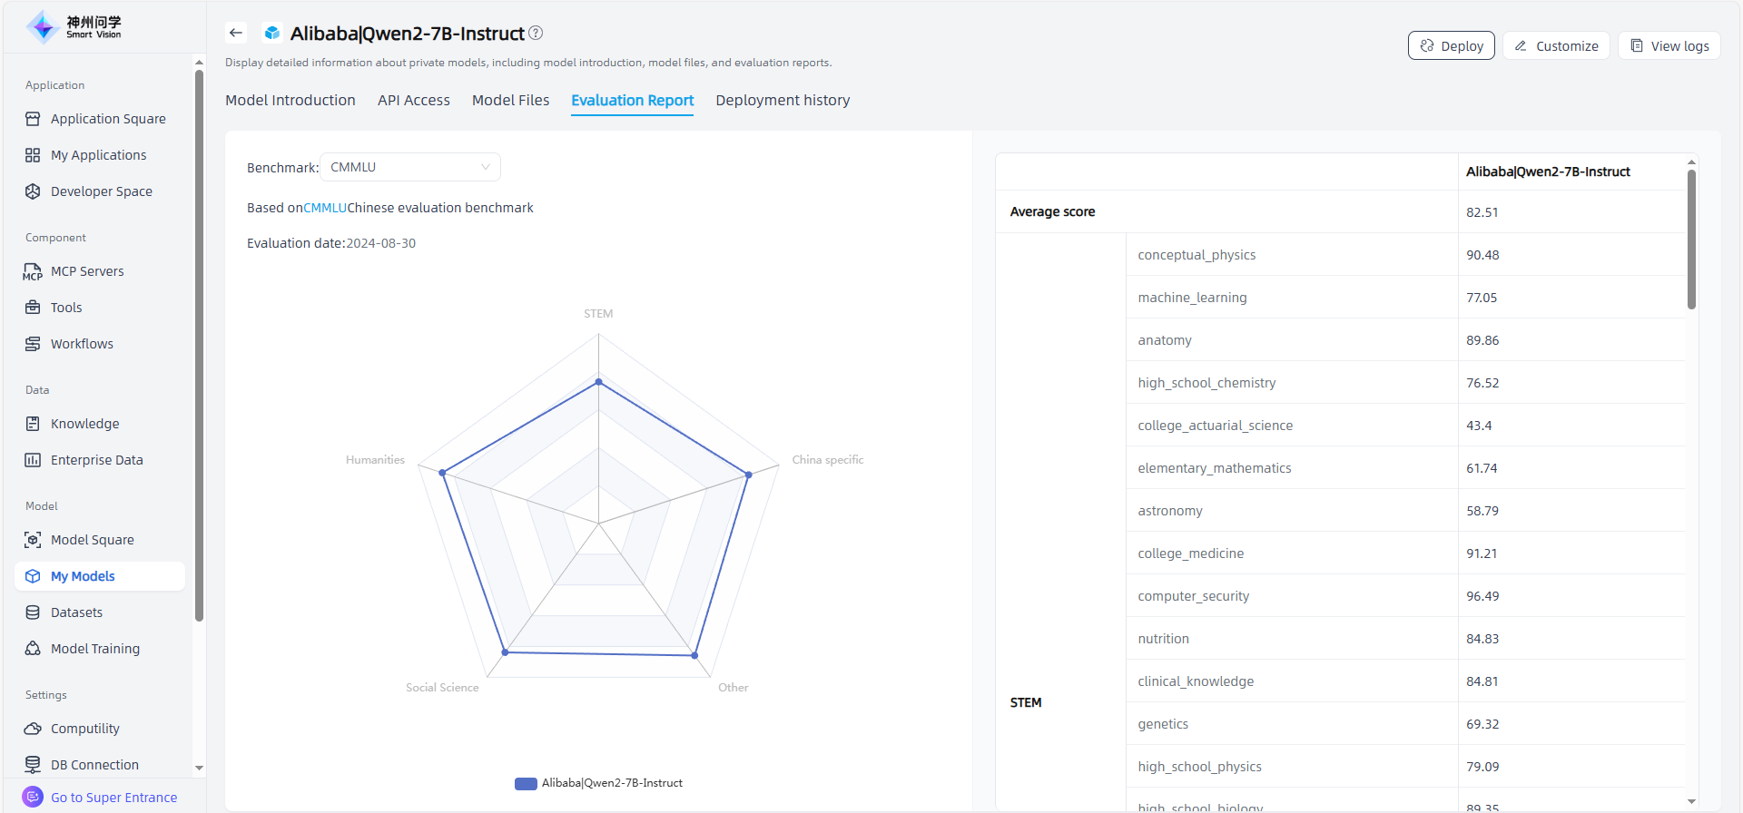Expand the Benchmark CMMLU dropdown

pos(409,167)
